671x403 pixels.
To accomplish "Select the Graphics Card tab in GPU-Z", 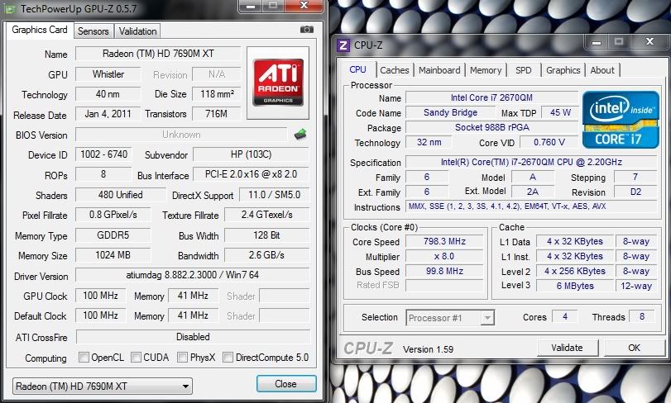I will point(40,30).
